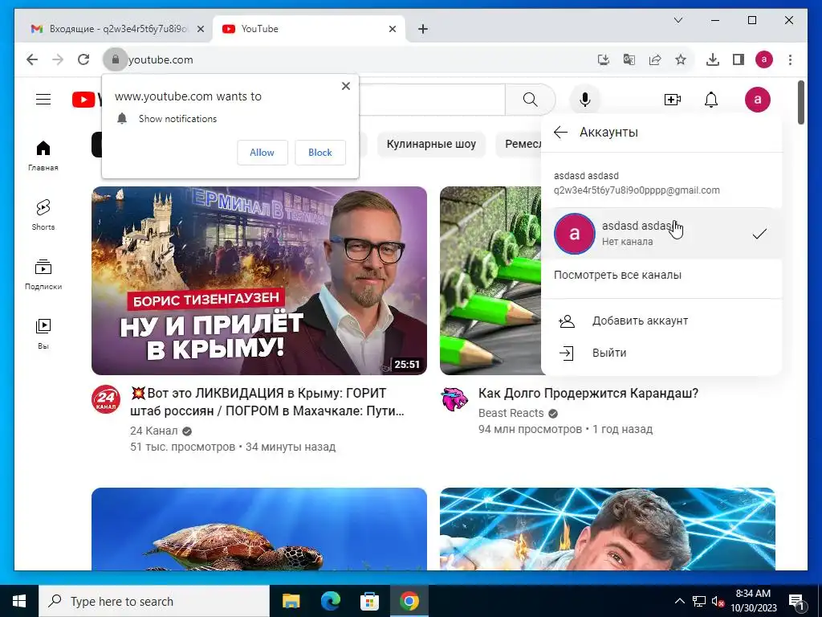
Task: Click the lock site-info icon in the address bar
Action: [x=116, y=59]
